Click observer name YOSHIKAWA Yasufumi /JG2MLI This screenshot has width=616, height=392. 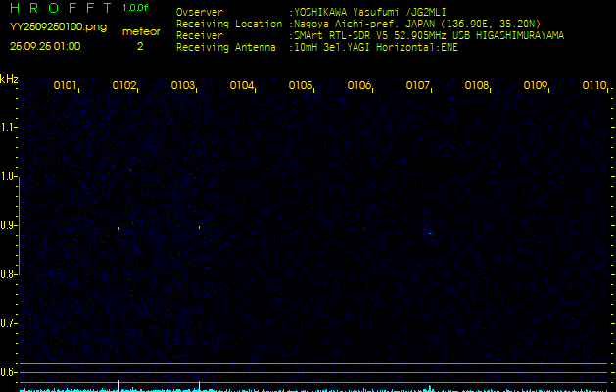tap(370, 12)
